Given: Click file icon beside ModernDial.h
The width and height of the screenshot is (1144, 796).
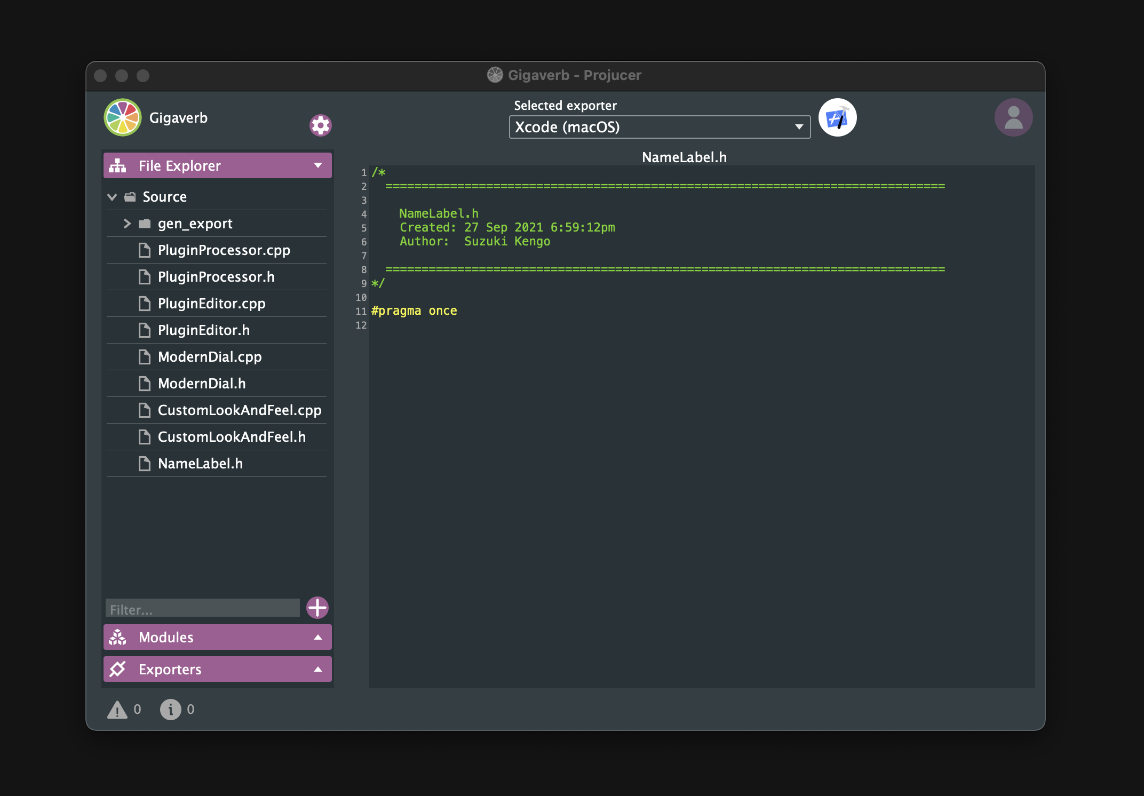Looking at the screenshot, I should point(145,384).
